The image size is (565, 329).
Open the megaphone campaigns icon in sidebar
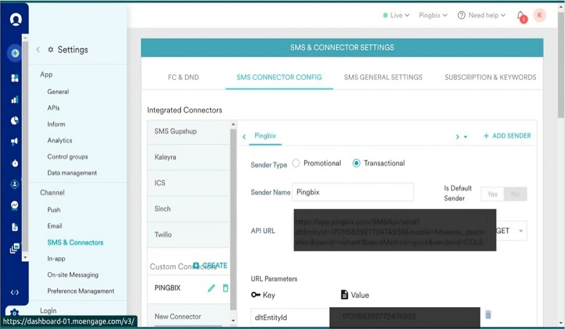15,141
